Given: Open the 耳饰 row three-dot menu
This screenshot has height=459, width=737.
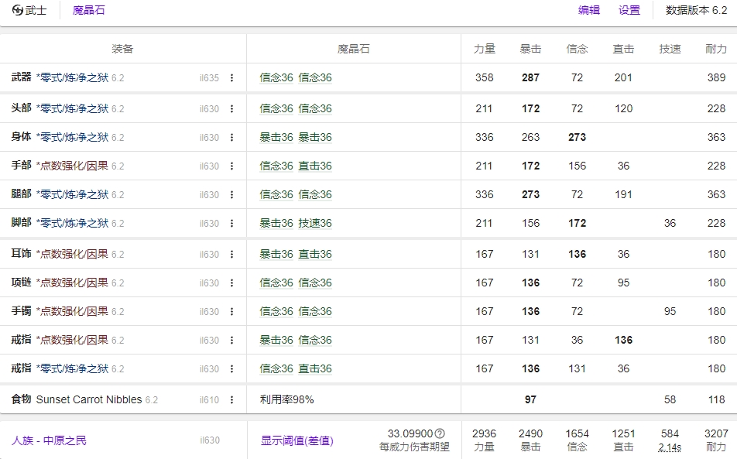Looking at the screenshot, I should click(x=231, y=255).
